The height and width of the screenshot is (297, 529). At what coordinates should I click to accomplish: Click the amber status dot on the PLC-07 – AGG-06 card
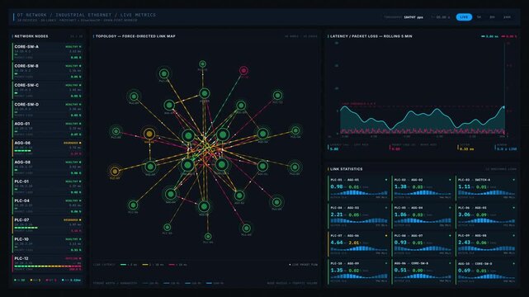[386, 236]
